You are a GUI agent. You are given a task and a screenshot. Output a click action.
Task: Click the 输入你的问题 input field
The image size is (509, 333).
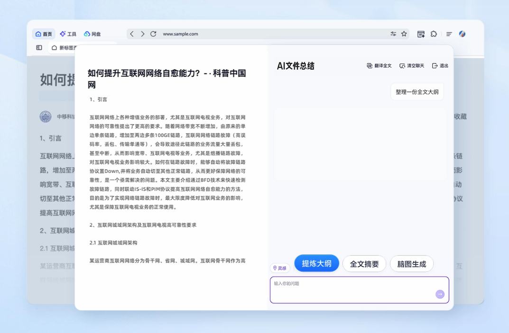pyautogui.click(x=356, y=290)
